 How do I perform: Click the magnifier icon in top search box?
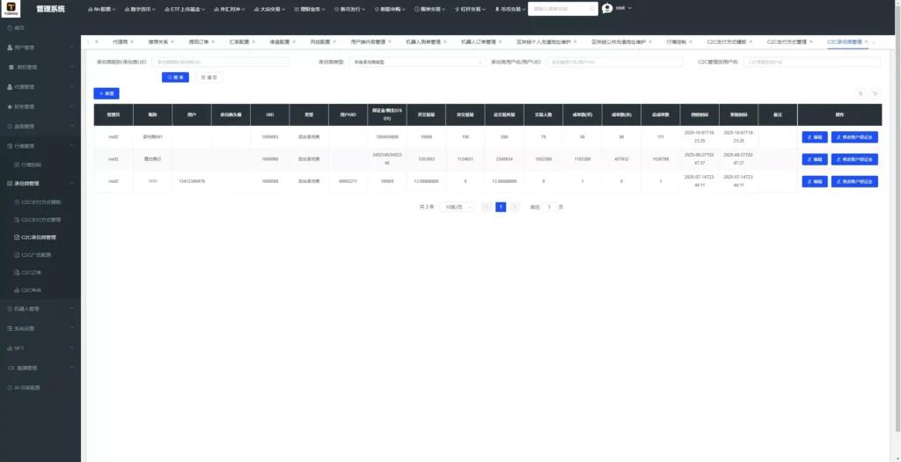point(592,9)
